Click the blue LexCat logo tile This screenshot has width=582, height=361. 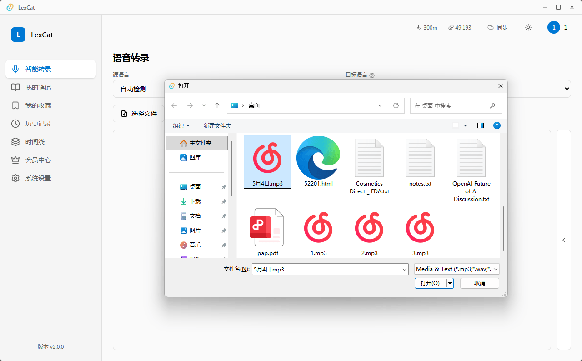[18, 35]
